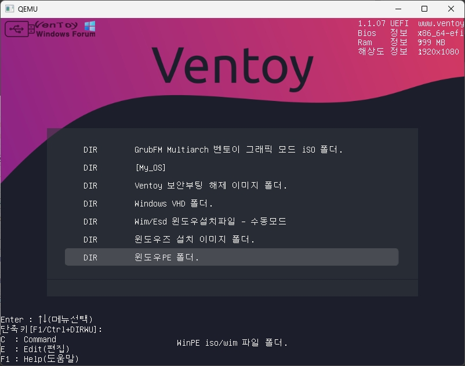
Task: Click the www.ventoy URL text
Action: [x=441, y=23]
